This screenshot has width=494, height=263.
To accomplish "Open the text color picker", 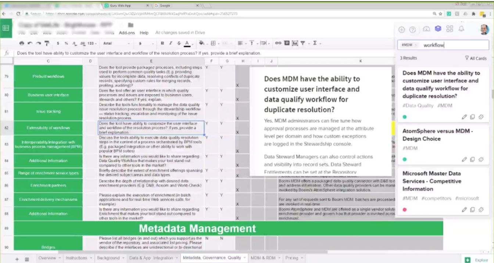I will 187,43.
